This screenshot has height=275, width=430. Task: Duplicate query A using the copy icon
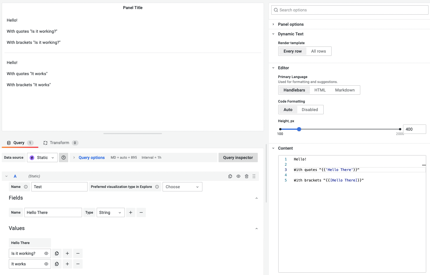230,176
